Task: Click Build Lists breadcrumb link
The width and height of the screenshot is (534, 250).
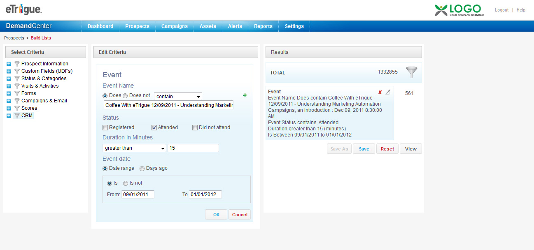Action: pyautogui.click(x=41, y=38)
